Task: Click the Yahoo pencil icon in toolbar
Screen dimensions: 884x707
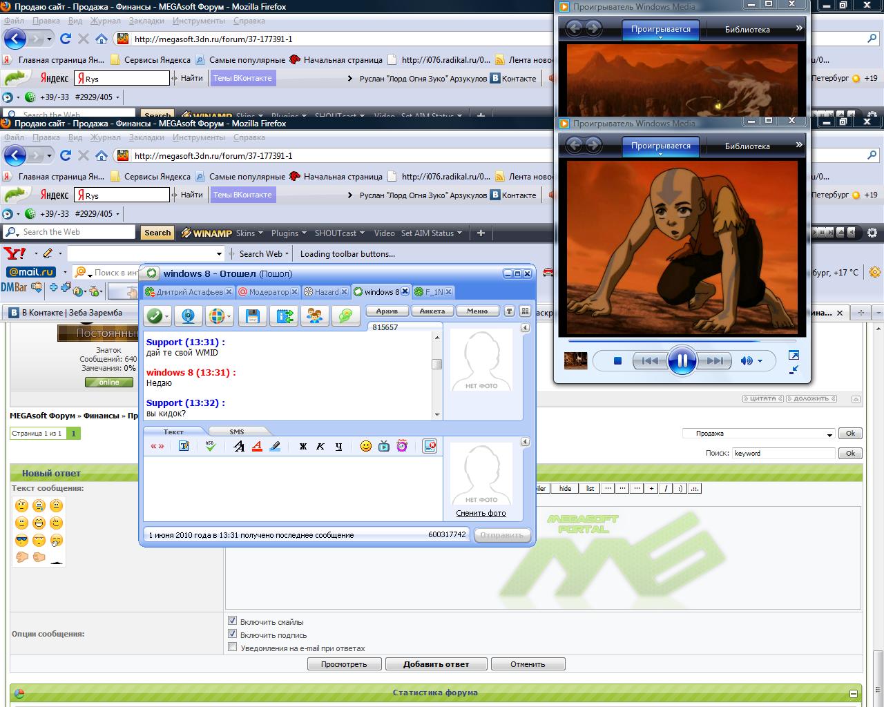Action: pos(47,253)
